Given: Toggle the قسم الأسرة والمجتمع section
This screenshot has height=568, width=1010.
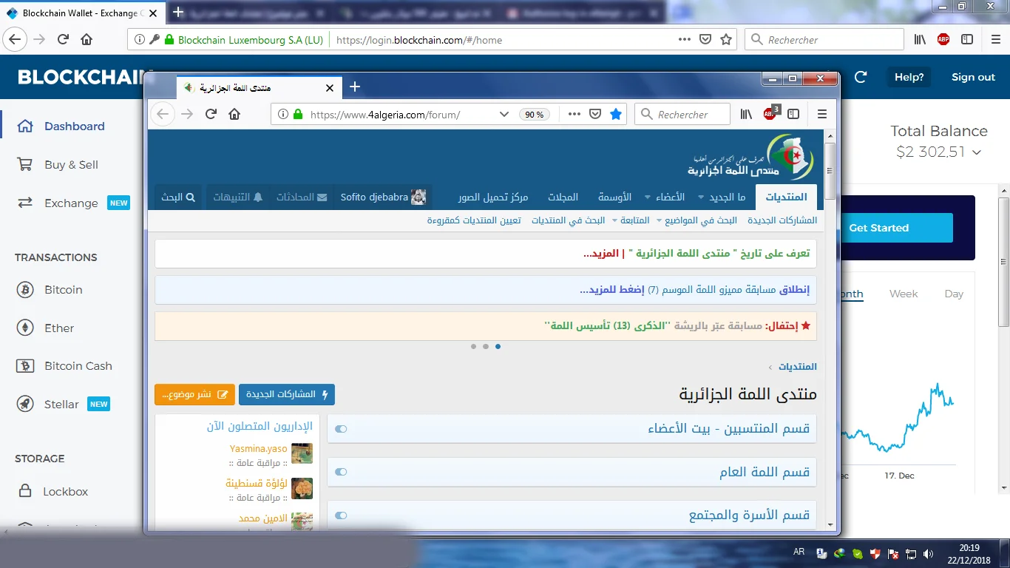Looking at the screenshot, I should click(x=341, y=515).
